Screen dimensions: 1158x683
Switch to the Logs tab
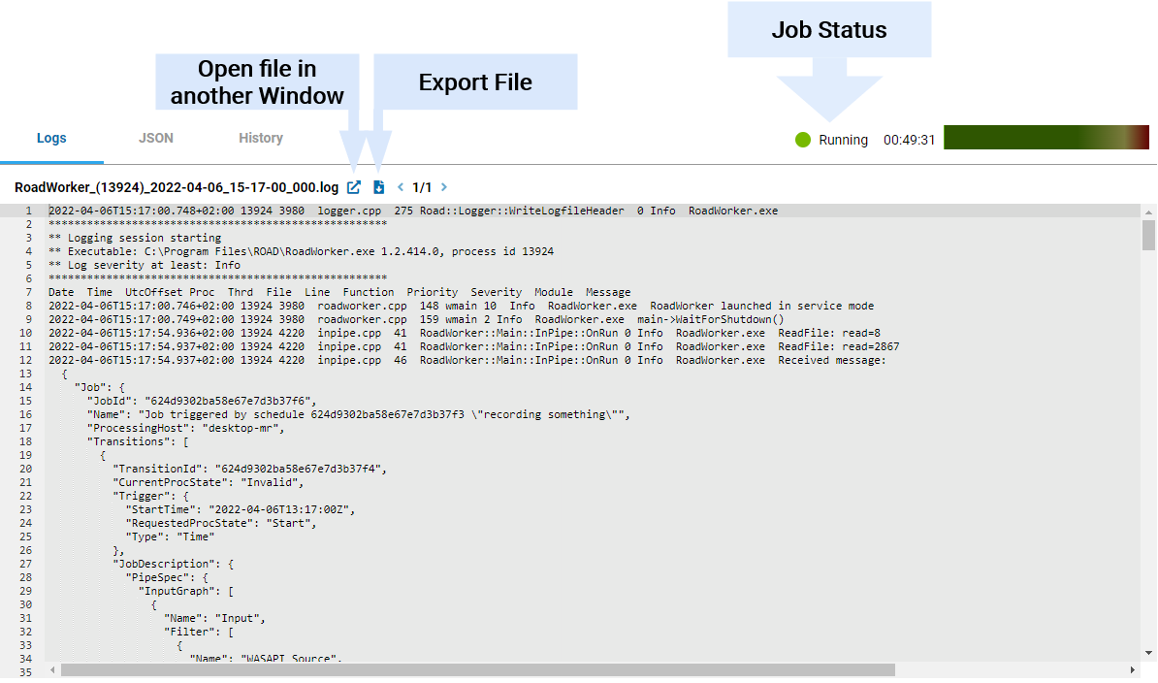click(x=51, y=138)
